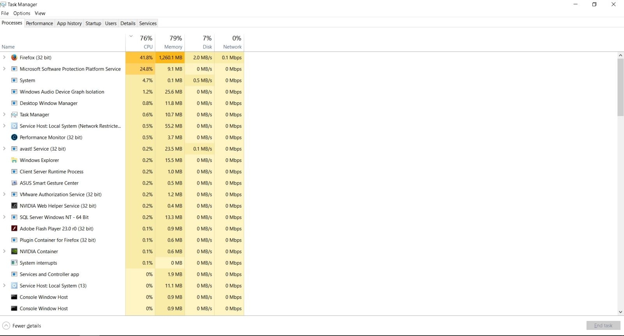Click the Microsoft Software Protection Platform Service icon
624x336 pixels.
(14, 69)
